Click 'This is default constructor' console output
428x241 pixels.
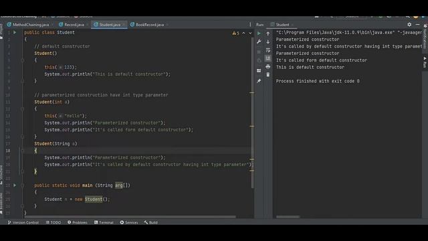click(x=310, y=67)
